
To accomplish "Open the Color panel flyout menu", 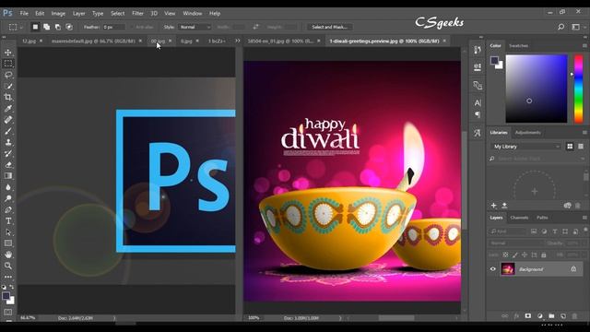I will click(x=584, y=45).
